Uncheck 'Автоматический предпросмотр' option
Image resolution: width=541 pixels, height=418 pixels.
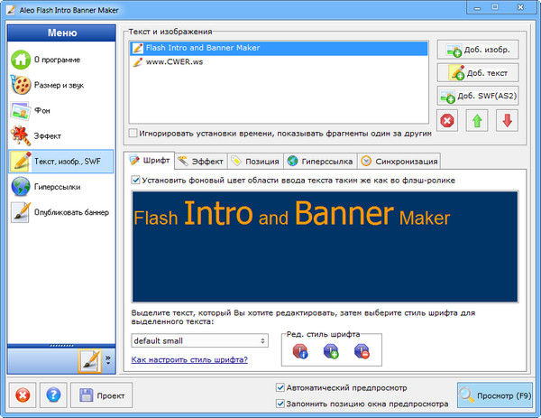point(280,387)
